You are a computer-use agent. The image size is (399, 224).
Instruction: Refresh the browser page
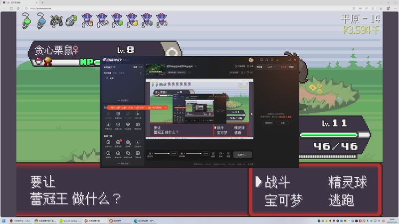(x=11, y=8)
